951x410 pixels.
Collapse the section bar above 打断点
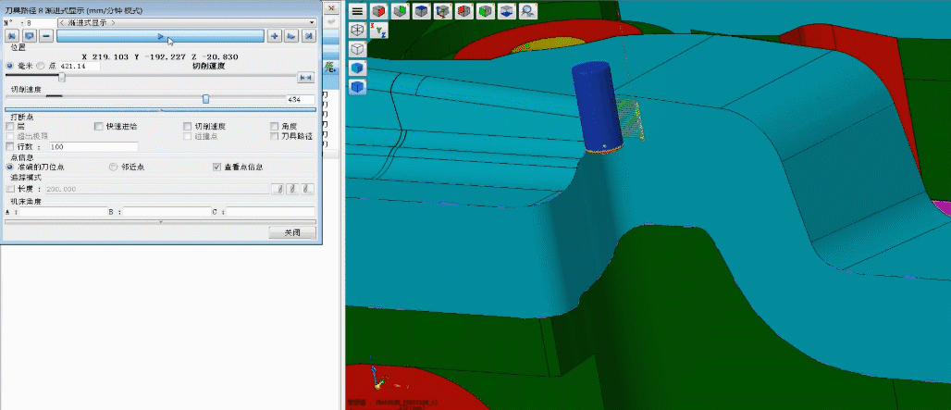[x=160, y=110]
